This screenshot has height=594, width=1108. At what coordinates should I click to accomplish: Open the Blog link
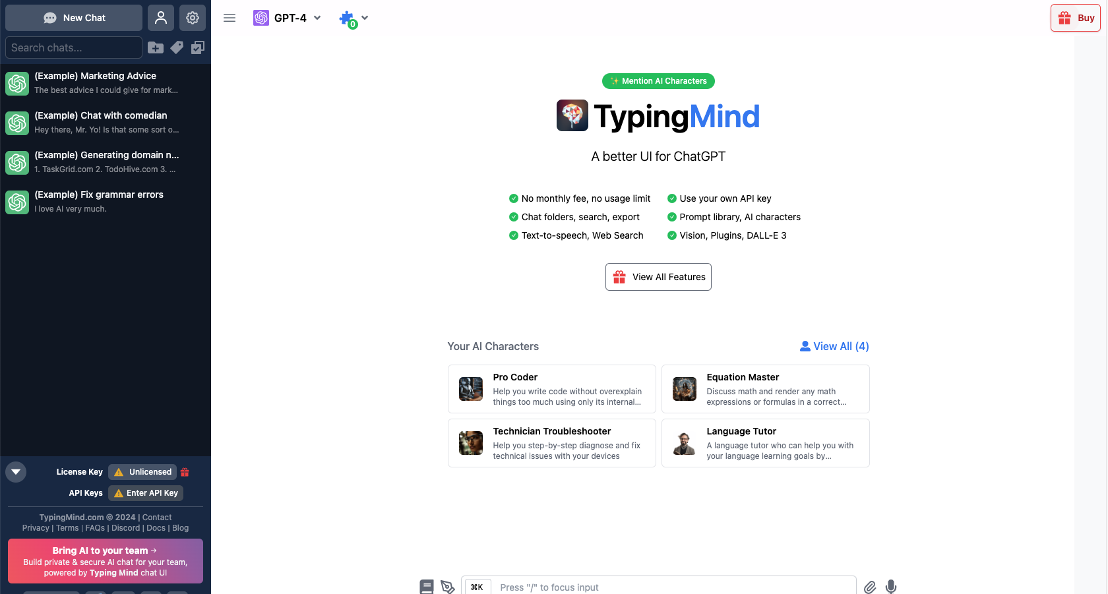point(181,528)
